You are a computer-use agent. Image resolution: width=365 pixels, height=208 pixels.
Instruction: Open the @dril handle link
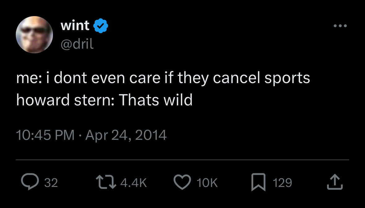77,44
